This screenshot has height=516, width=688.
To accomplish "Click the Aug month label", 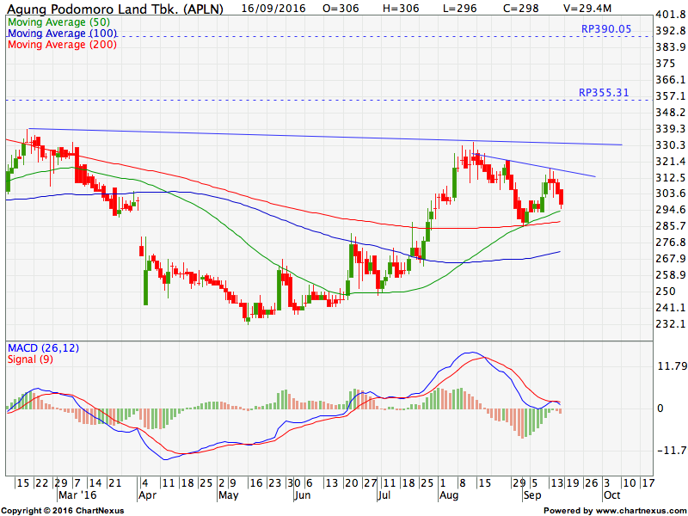I will pos(448,495).
